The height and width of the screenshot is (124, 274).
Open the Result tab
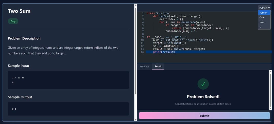tap(158, 66)
